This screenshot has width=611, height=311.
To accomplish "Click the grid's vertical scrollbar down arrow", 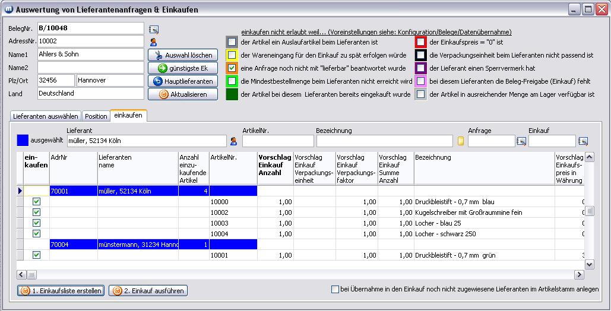I will tap(589, 265).
